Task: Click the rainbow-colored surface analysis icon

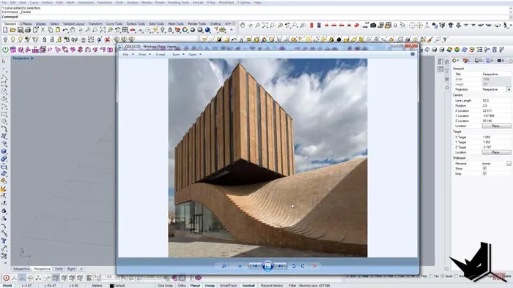Action: tap(449, 50)
